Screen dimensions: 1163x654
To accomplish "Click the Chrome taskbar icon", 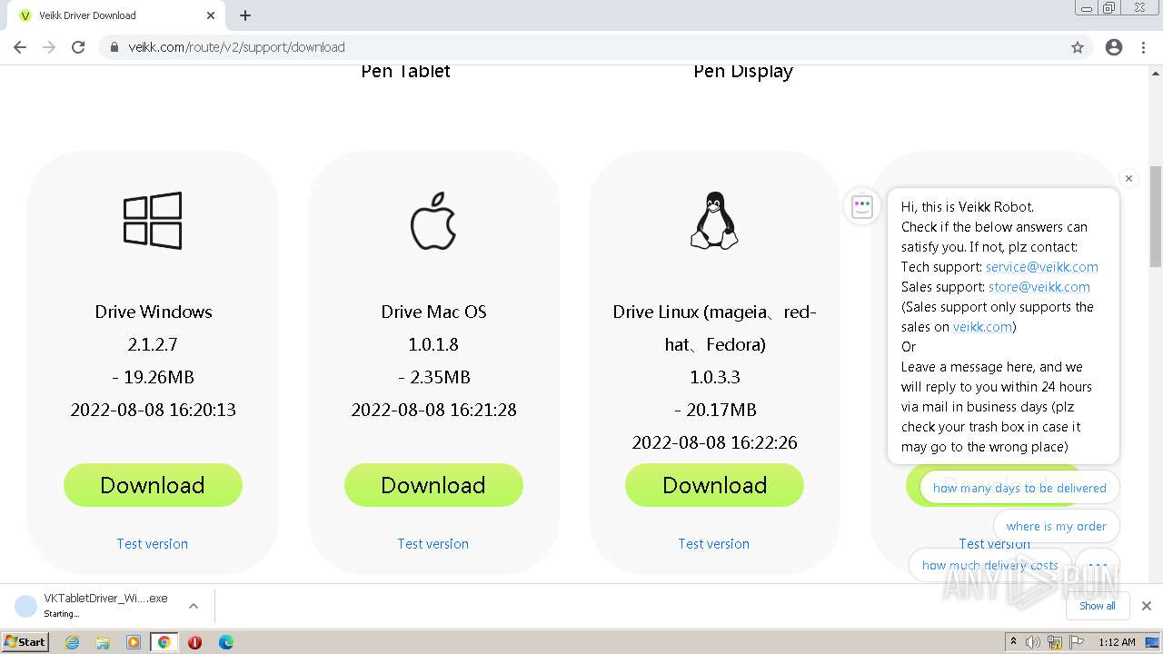I will 164,642.
